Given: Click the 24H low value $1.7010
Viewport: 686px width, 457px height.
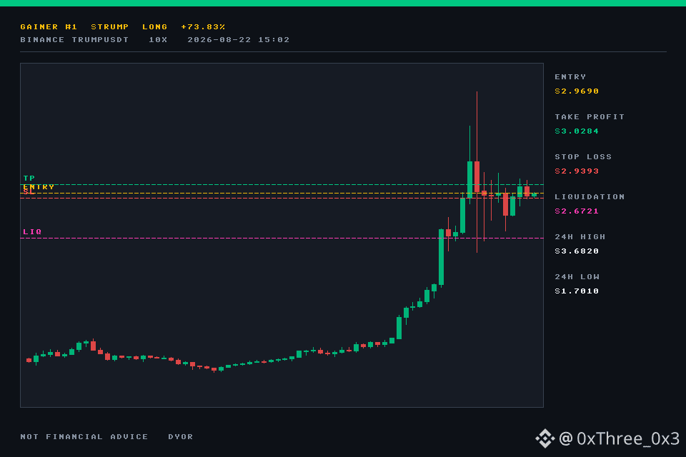Looking at the screenshot, I should click(577, 291).
